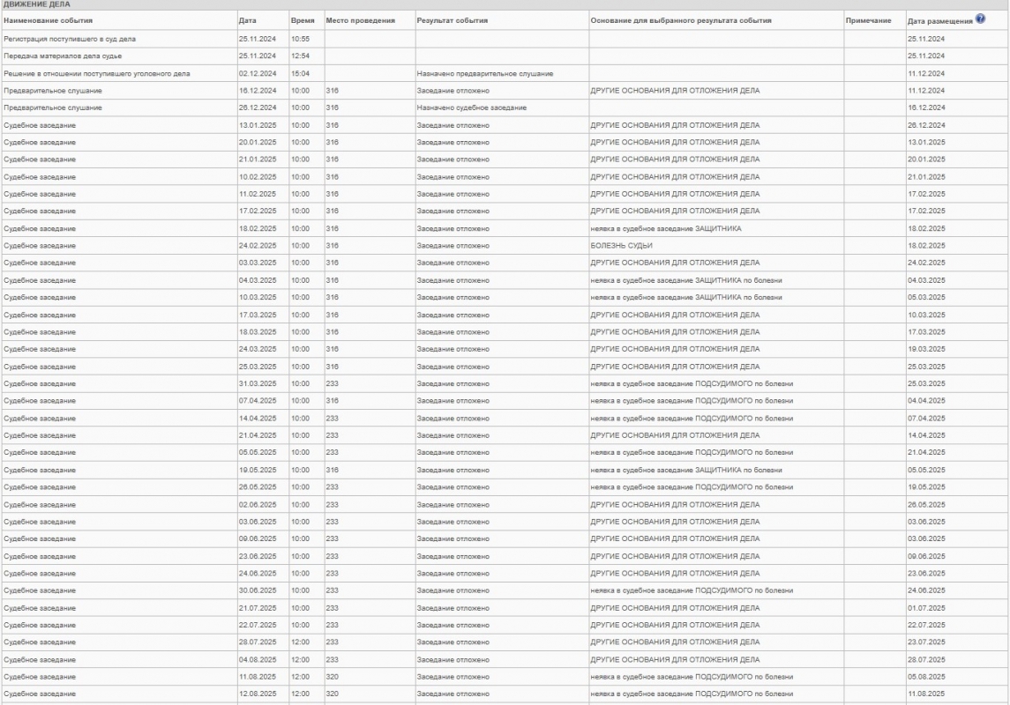Screen dimensions: 1010x705
Task: Select the Место проведения column header
Action: (x=360, y=20)
